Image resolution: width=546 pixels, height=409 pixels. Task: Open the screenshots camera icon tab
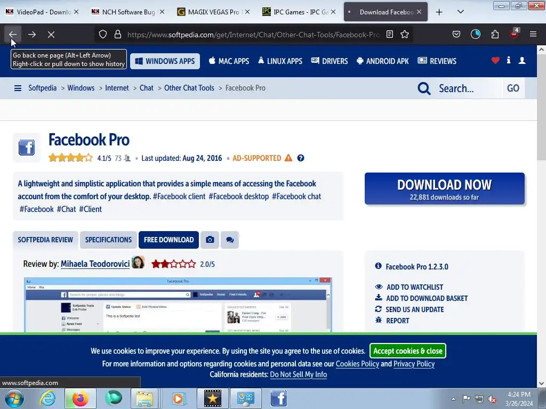click(210, 240)
